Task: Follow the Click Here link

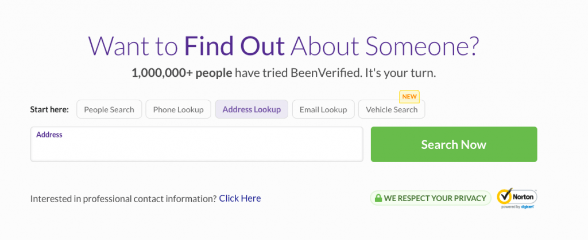Action: click(240, 198)
